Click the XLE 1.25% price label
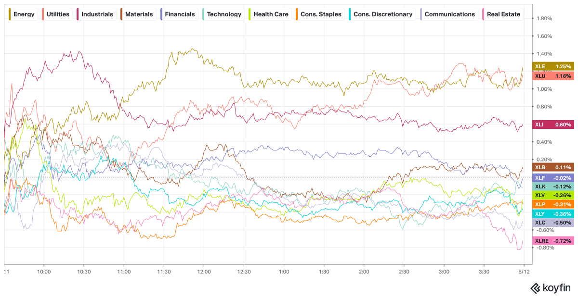This screenshot has width=578, height=298. (553, 66)
